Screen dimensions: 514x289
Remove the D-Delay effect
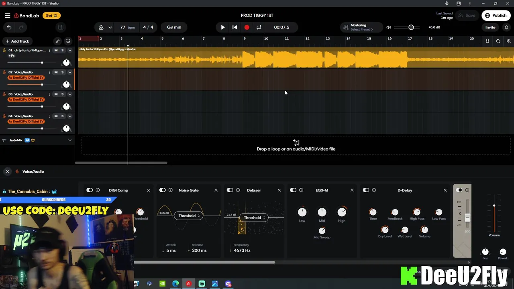445,190
